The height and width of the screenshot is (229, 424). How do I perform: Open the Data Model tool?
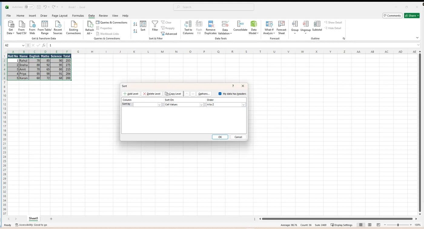pos(254,27)
